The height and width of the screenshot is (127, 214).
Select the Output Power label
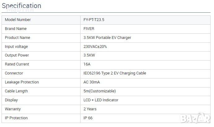point(17,56)
